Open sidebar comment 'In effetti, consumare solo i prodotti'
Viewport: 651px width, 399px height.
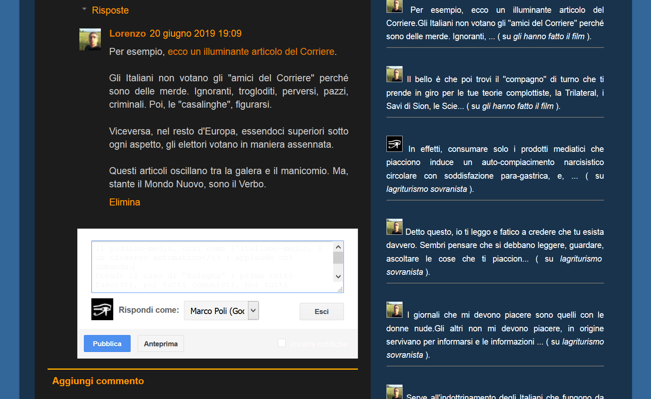(x=495, y=169)
